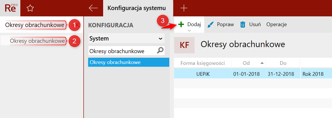Click the KF module badge
This screenshot has width=332, height=118.
coord(184,45)
